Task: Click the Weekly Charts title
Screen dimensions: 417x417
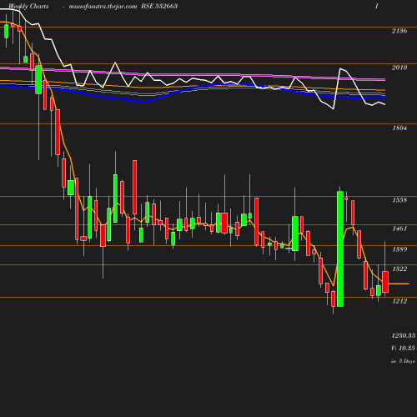Action: (x=28, y=7)
